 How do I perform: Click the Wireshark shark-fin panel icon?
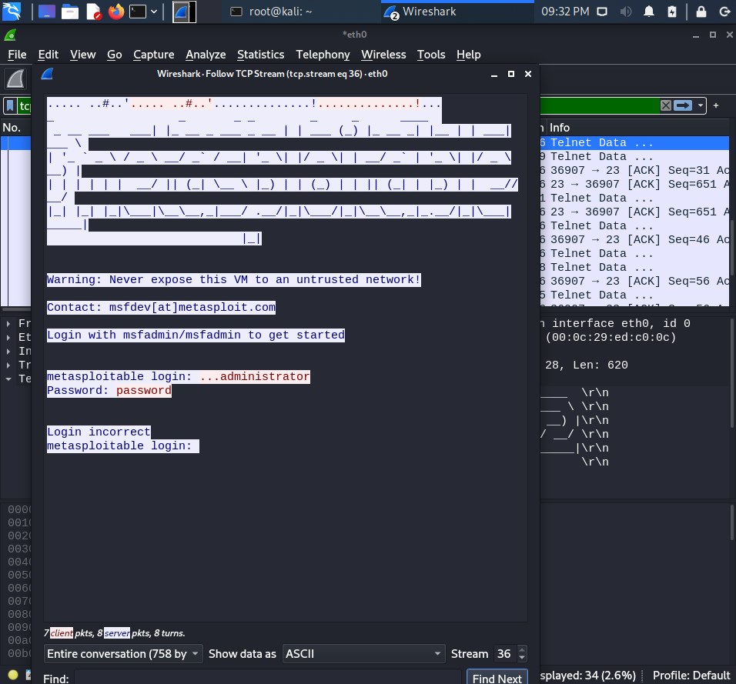click(183, 12)
